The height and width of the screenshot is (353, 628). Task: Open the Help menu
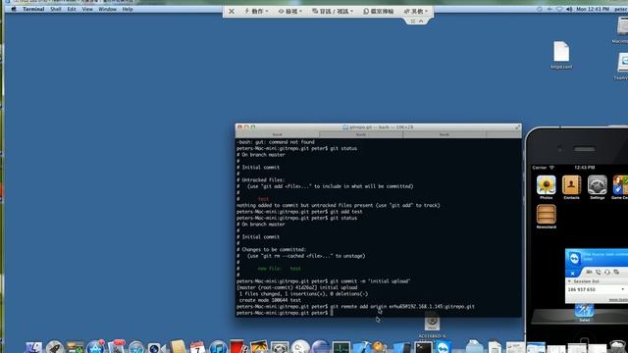(128, 9)
